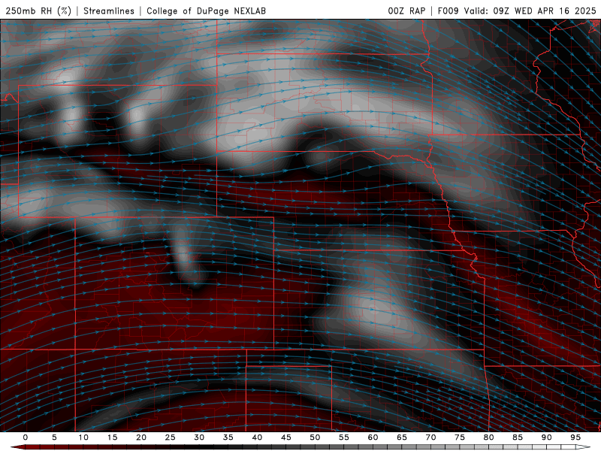601x451 pixels.
Task: Click the '70' value on the color scale
Action: [430, 437]
